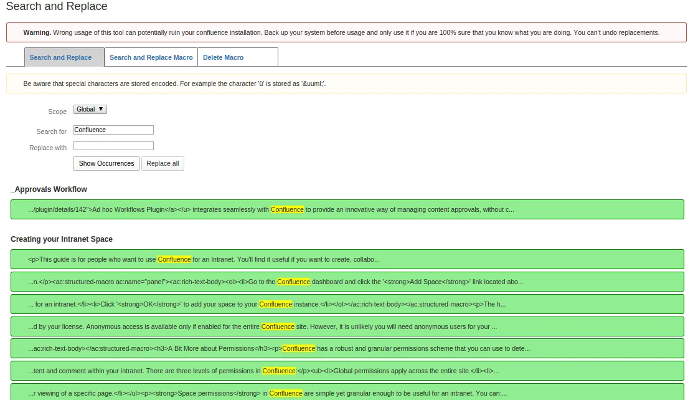Open the Scope dropdown set to Global

tap(90, 109)
